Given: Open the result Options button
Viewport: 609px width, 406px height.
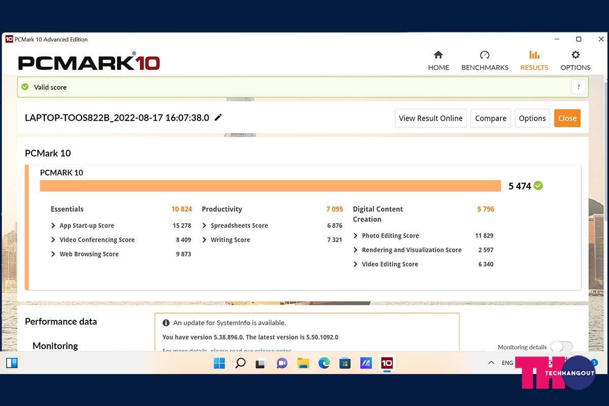Looking at the screenshot, I should 532,118.
